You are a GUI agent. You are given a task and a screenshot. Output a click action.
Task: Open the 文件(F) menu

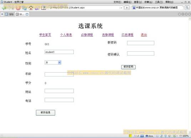coord(117,2)
